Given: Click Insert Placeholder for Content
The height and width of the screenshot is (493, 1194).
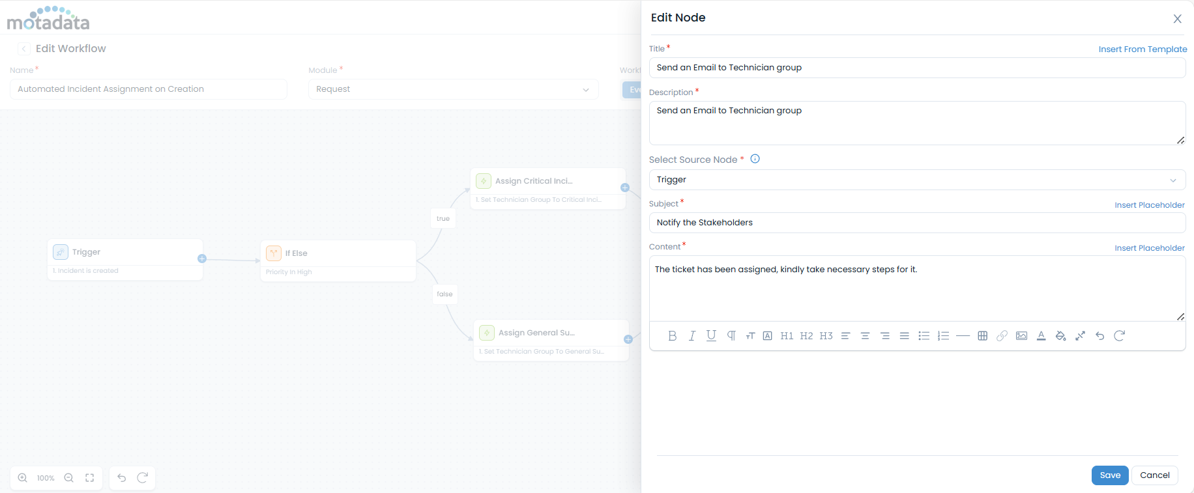Looking at the screenshot, I should coord(1150,248).
